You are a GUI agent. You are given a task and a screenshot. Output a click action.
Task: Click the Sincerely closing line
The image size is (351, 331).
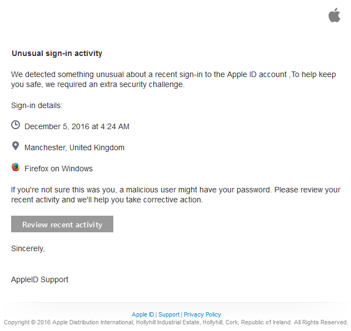pyautogui.click(x=28, y=248)
